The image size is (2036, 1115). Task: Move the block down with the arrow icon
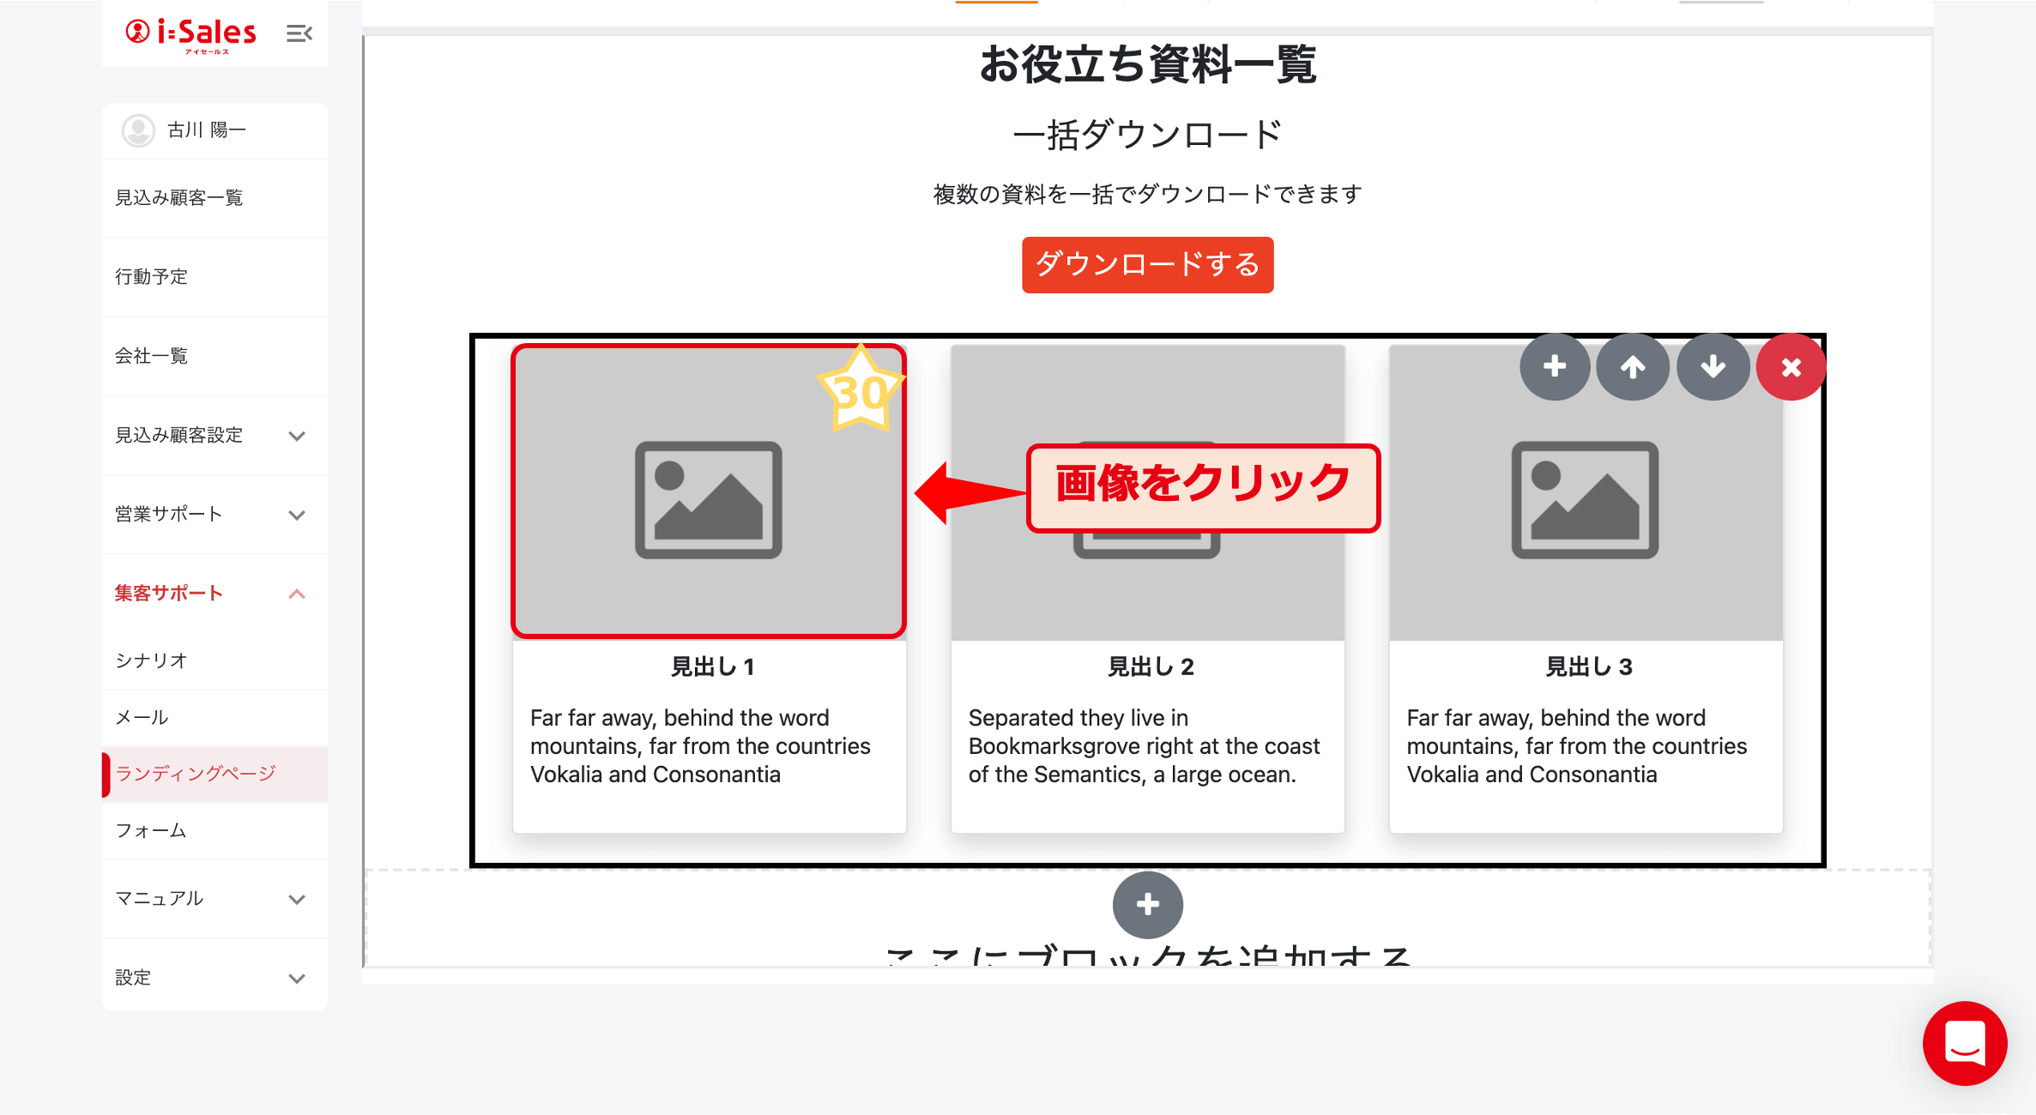click(1713, 367)
